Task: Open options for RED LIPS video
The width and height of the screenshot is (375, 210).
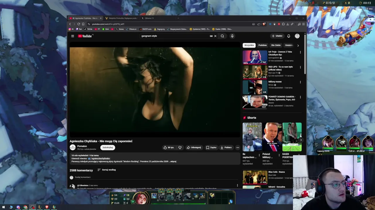Action: coord(300,67)
